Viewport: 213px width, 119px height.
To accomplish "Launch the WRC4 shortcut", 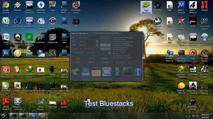I will pyautogui.click(x=193, y=7).
